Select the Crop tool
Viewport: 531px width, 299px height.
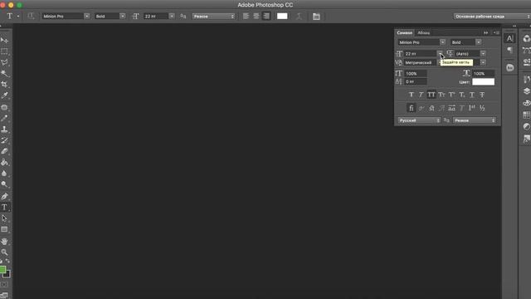coord(4,85)
